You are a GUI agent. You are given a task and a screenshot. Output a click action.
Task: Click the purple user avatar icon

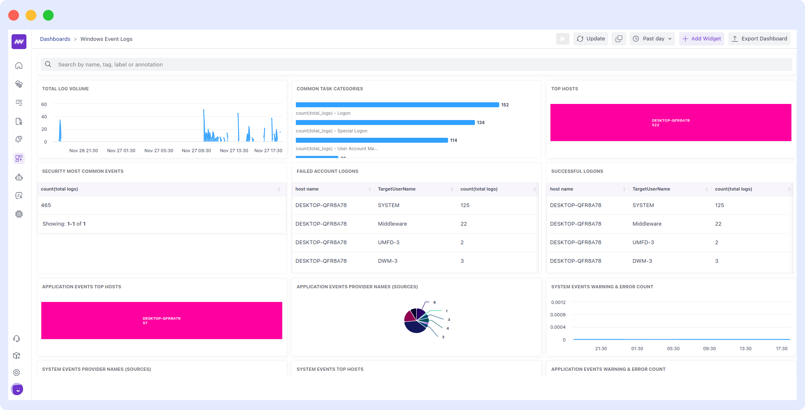(x=17, y=389)
